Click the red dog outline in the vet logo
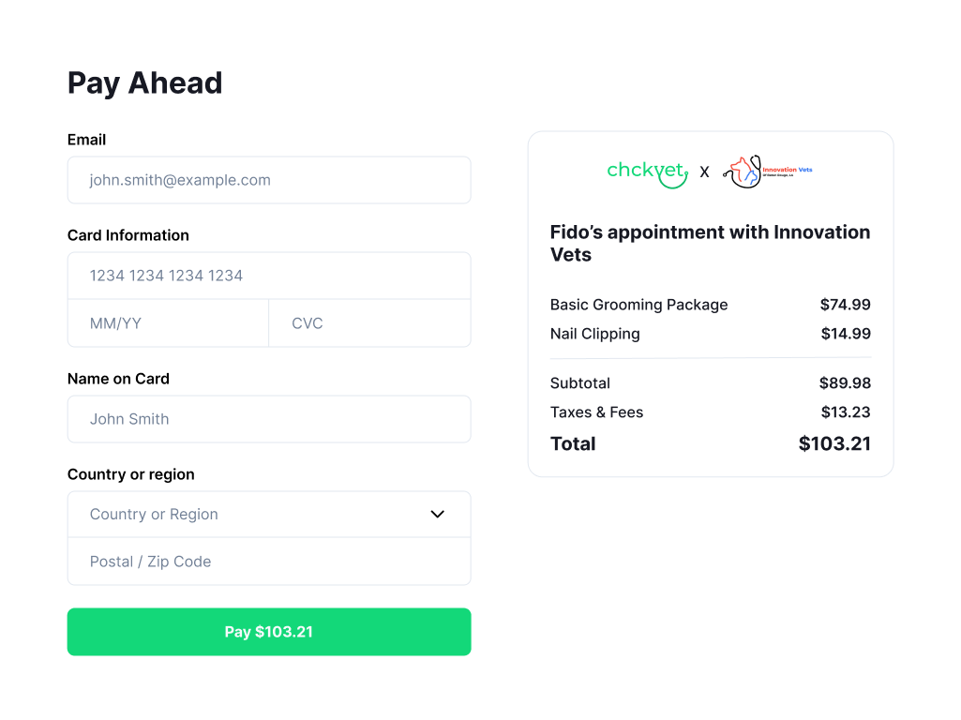 [x=742, y=166]
